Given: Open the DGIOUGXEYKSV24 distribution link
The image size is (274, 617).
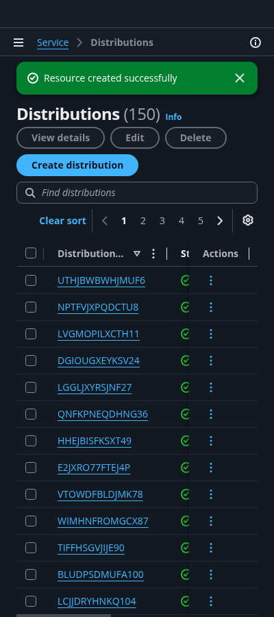Looking at the screenshot, I should pyautogui.click(x=98, y=361).
